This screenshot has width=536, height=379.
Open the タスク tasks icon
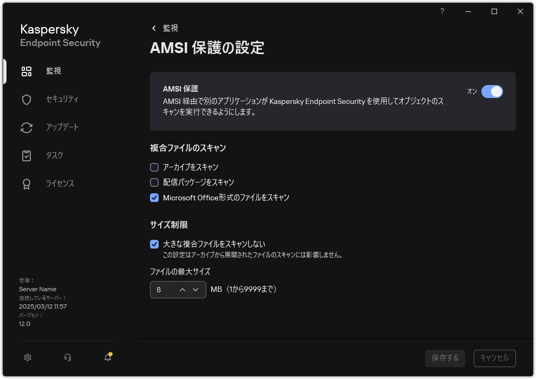[27, 155]
